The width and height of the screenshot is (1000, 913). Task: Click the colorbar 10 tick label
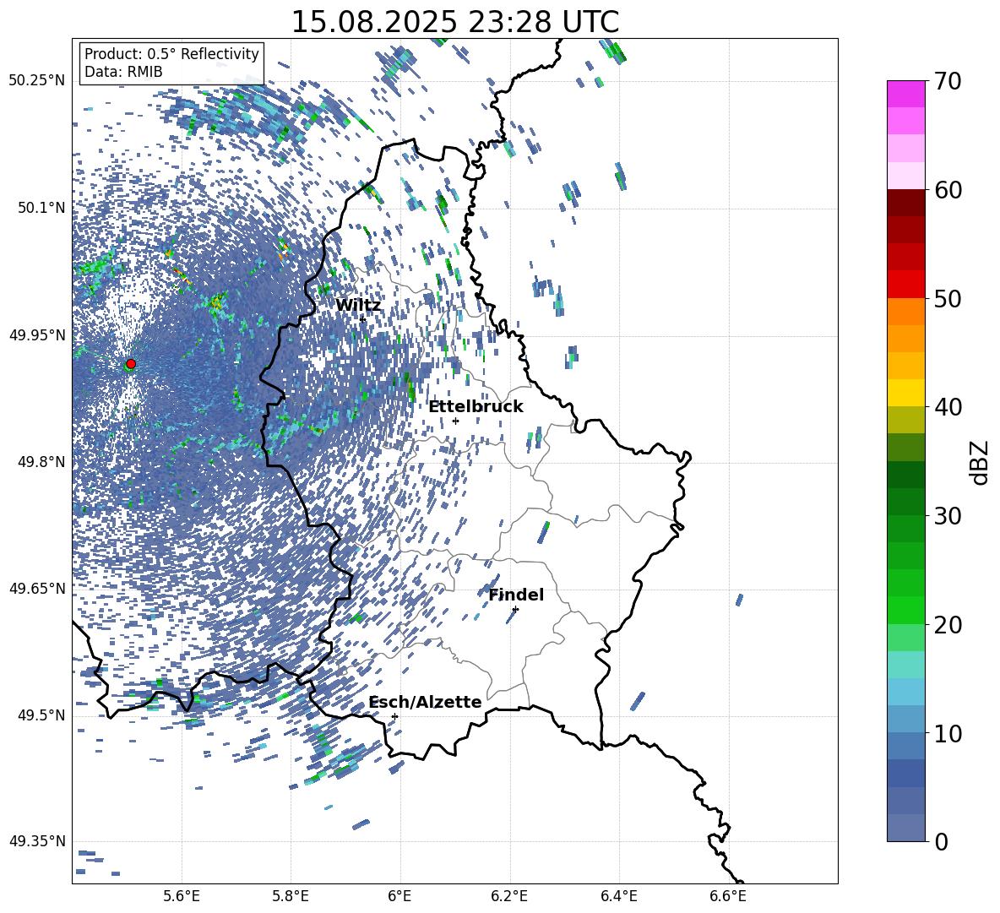[948, 733]
